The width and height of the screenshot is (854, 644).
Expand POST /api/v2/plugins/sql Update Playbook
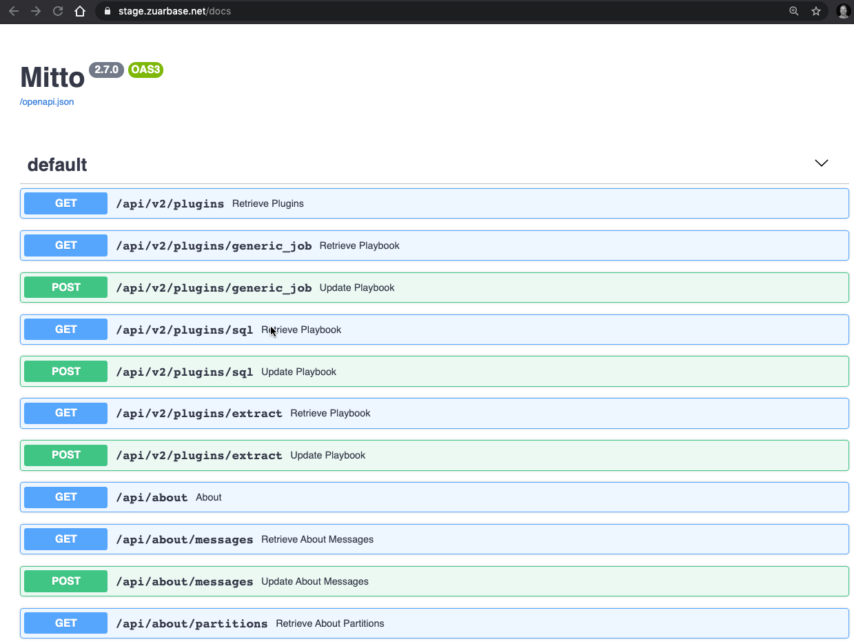point(434,372)
